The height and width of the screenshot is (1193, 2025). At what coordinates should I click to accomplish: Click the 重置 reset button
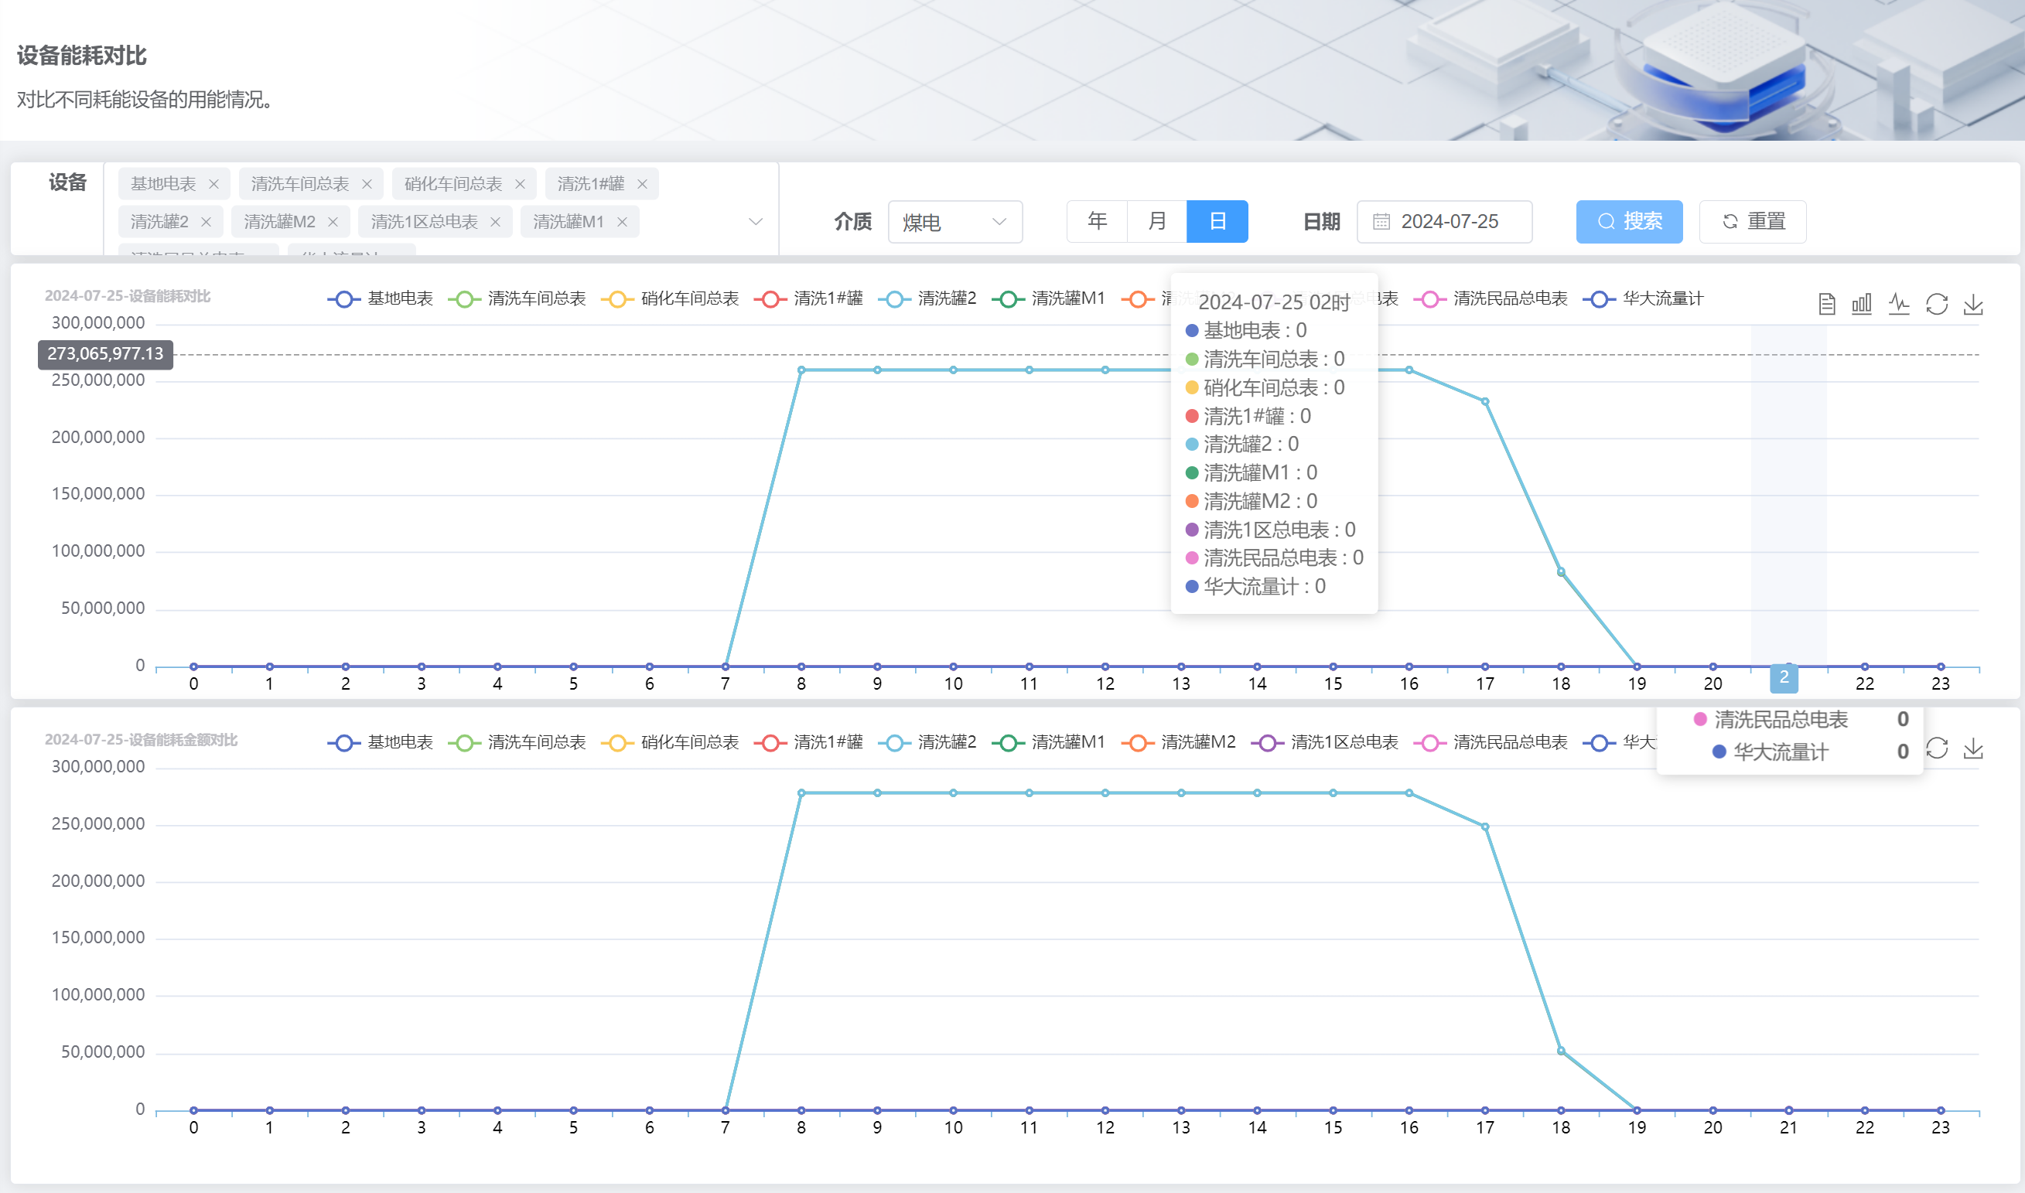pyautogui.click(x=1753, y=221)
